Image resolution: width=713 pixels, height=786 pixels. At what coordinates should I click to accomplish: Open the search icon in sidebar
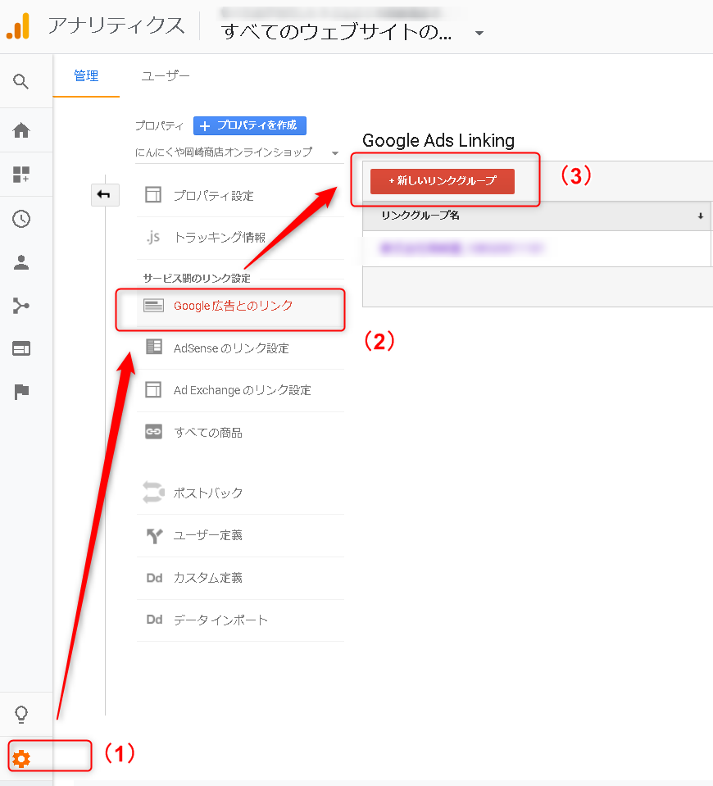pos(21,81)
